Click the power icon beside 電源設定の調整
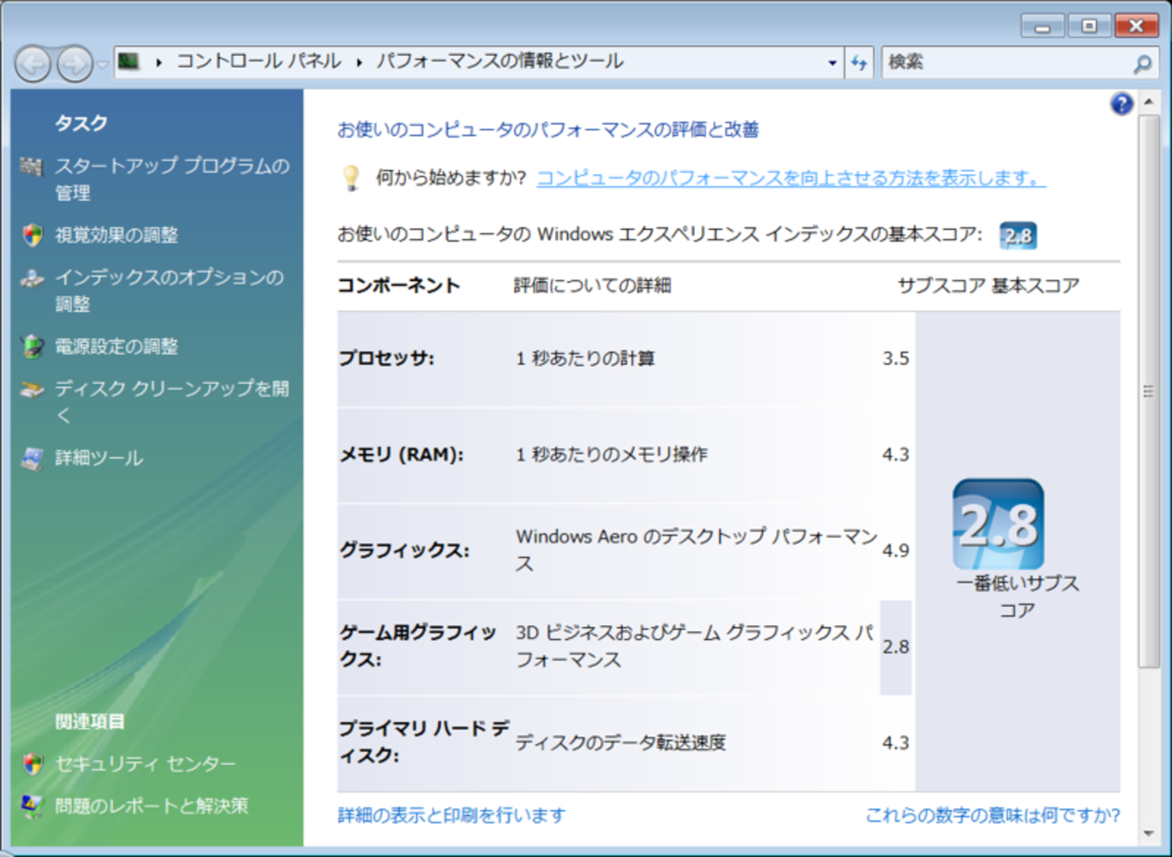The width and height of the screenshot is (1172, 857). click(32, 347)
